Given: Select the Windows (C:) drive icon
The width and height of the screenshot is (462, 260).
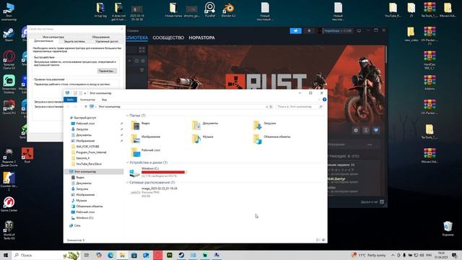Looking at the screenshot, I should point(135,173).
